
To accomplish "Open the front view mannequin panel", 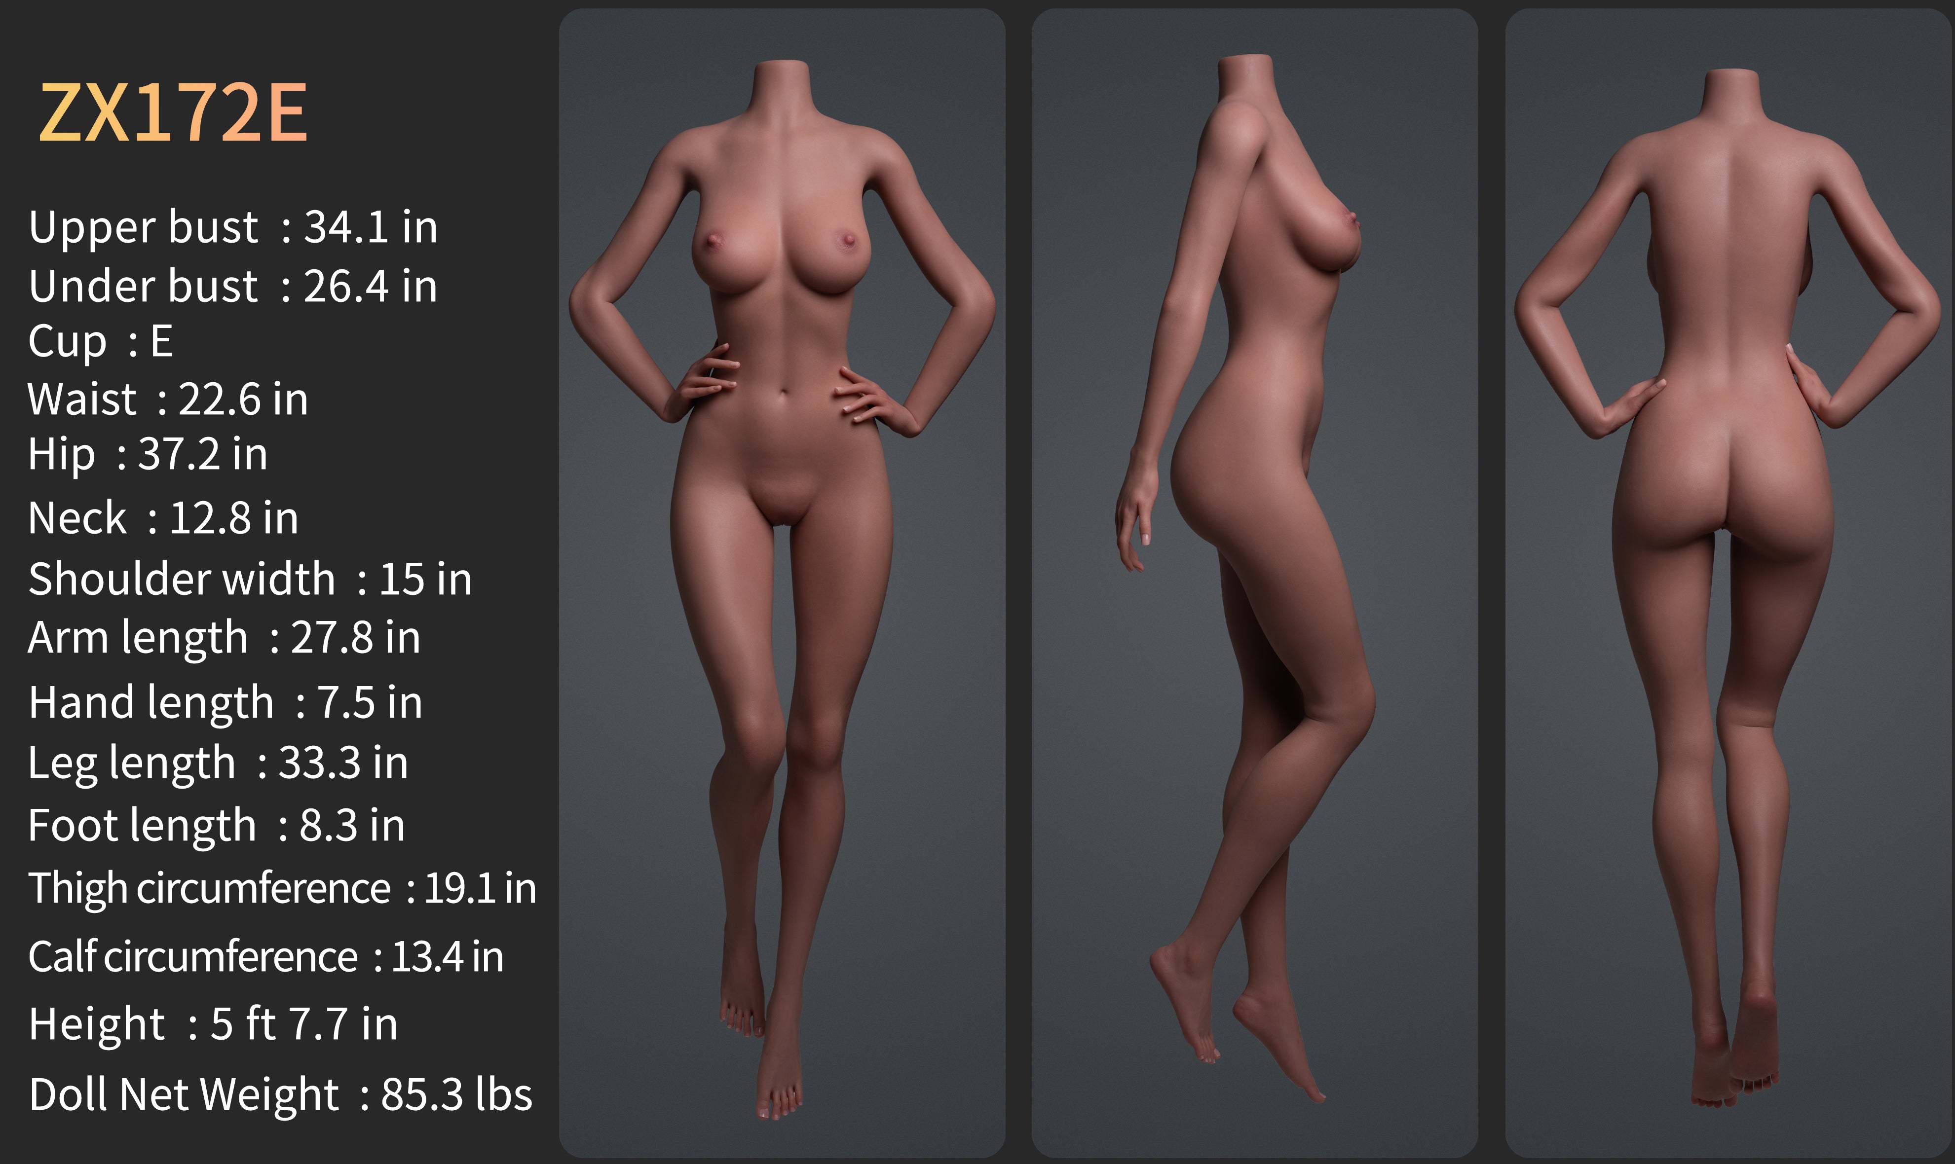I will pos(782,583).
